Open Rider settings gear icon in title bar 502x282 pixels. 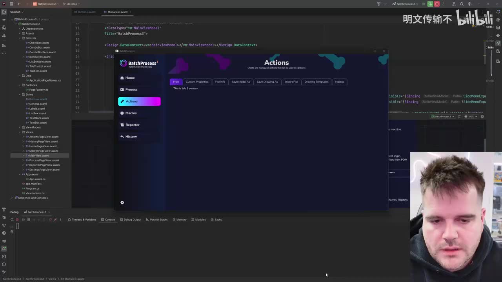click(x=470, y=4)
